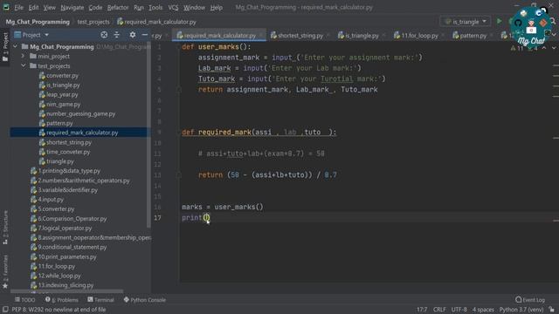
Task: Click the Mg_Chat_Programming breadcrumb
Action: (x=38, y=22)
